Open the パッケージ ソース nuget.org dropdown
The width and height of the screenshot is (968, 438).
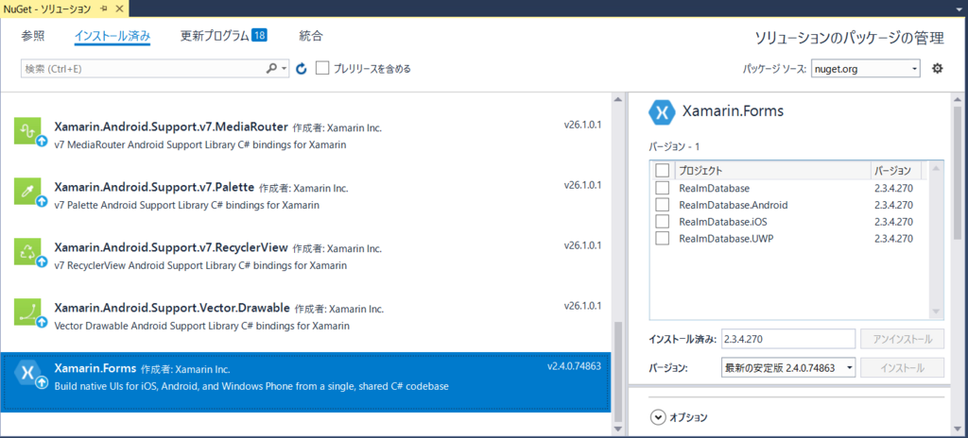(866, 69)
